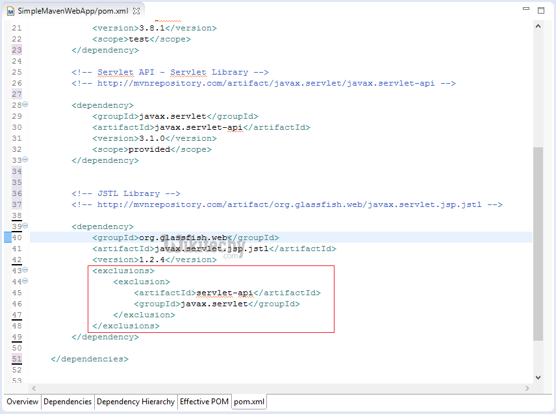Click the ruler marker beside line 40
Viewport: 556px width, 414px height.
(x=8, y=237)
